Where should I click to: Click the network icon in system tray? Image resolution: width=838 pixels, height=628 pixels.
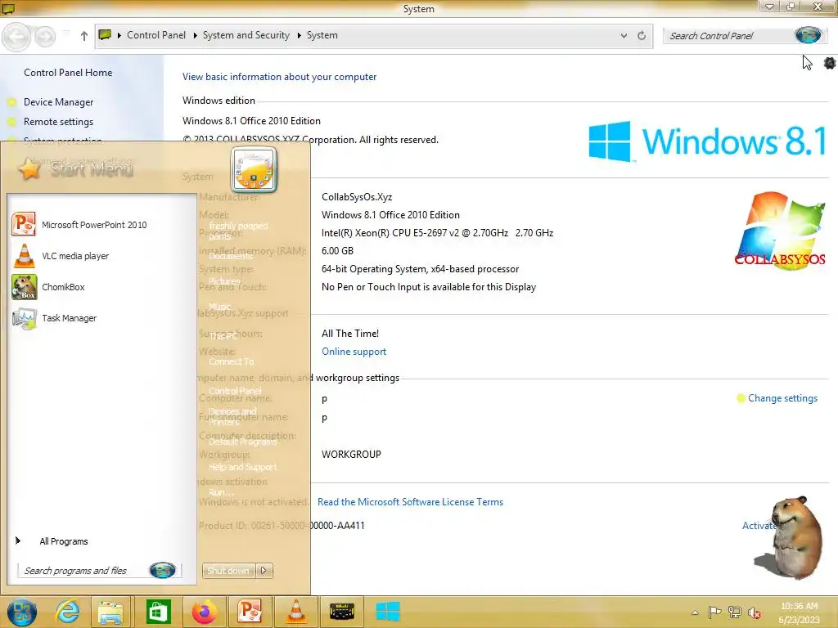pyautogui.click(x=735, y=612)
